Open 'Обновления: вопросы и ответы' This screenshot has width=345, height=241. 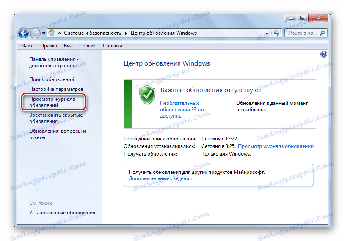pos(58,134)
